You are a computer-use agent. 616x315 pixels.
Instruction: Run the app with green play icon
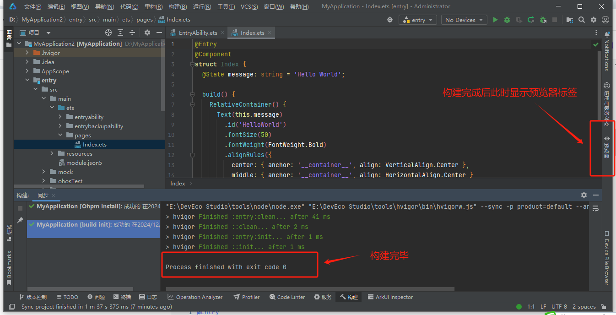click(495, 20)
